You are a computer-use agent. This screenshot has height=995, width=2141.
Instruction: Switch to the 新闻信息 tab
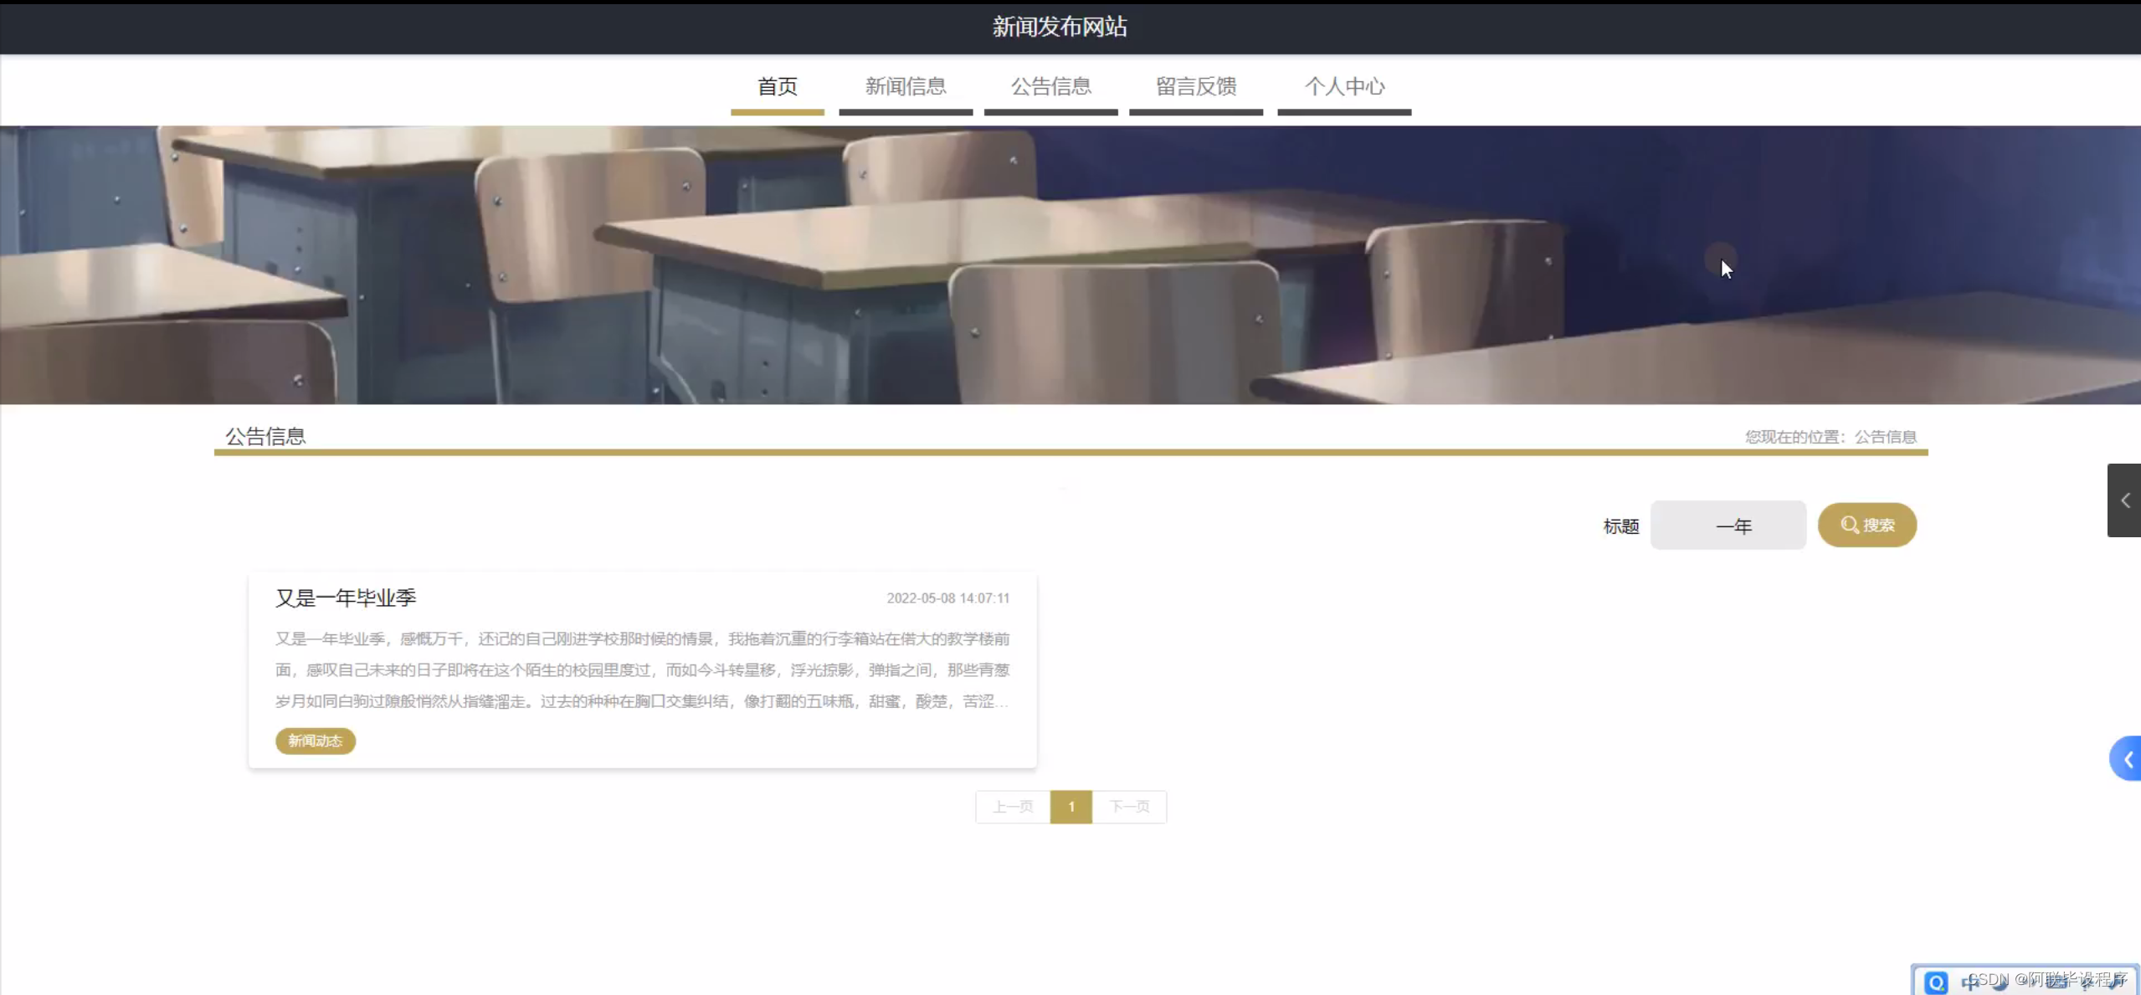point(906,87)
